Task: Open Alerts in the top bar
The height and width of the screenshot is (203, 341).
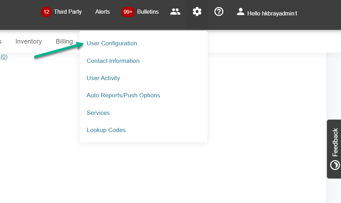Action: (102, 12)
